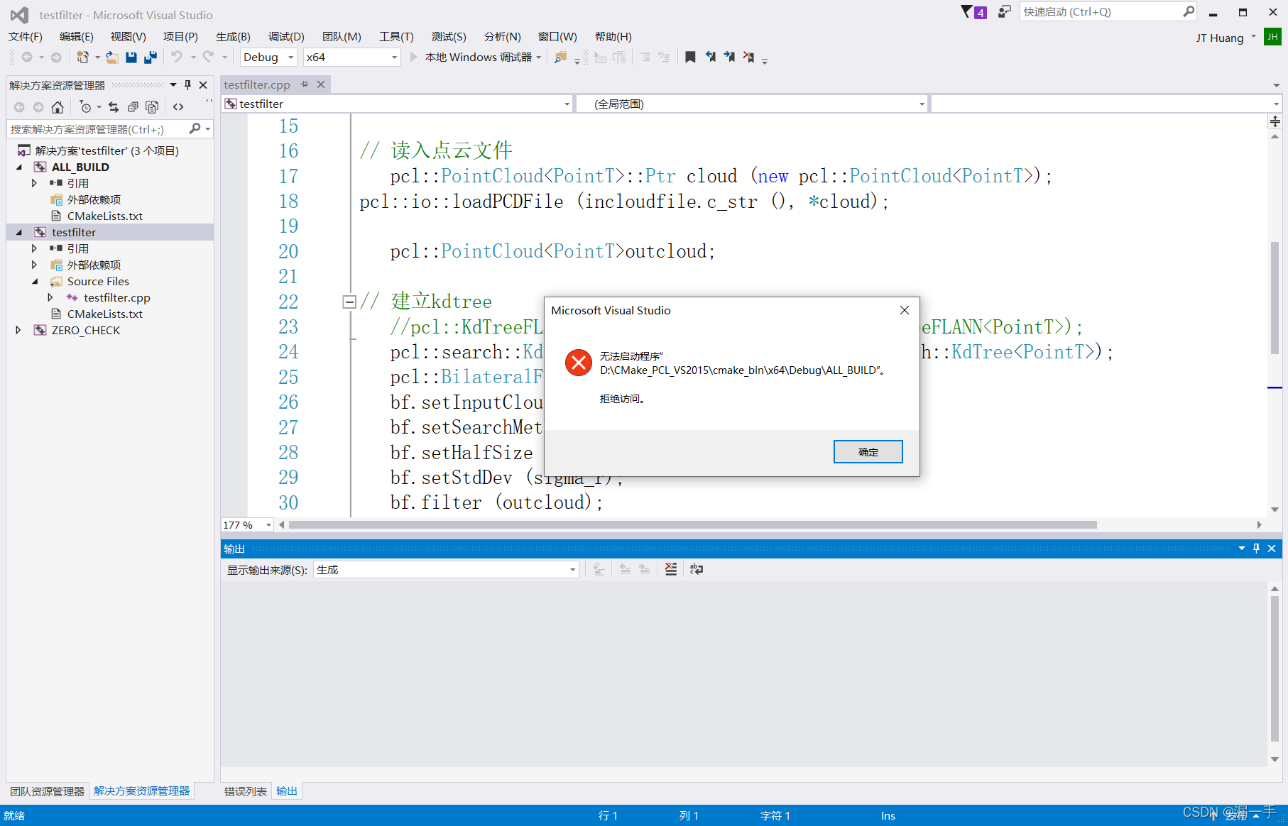Click the Solution Explorer search field
Viewport: 1288px width, 826px height.
97,129
